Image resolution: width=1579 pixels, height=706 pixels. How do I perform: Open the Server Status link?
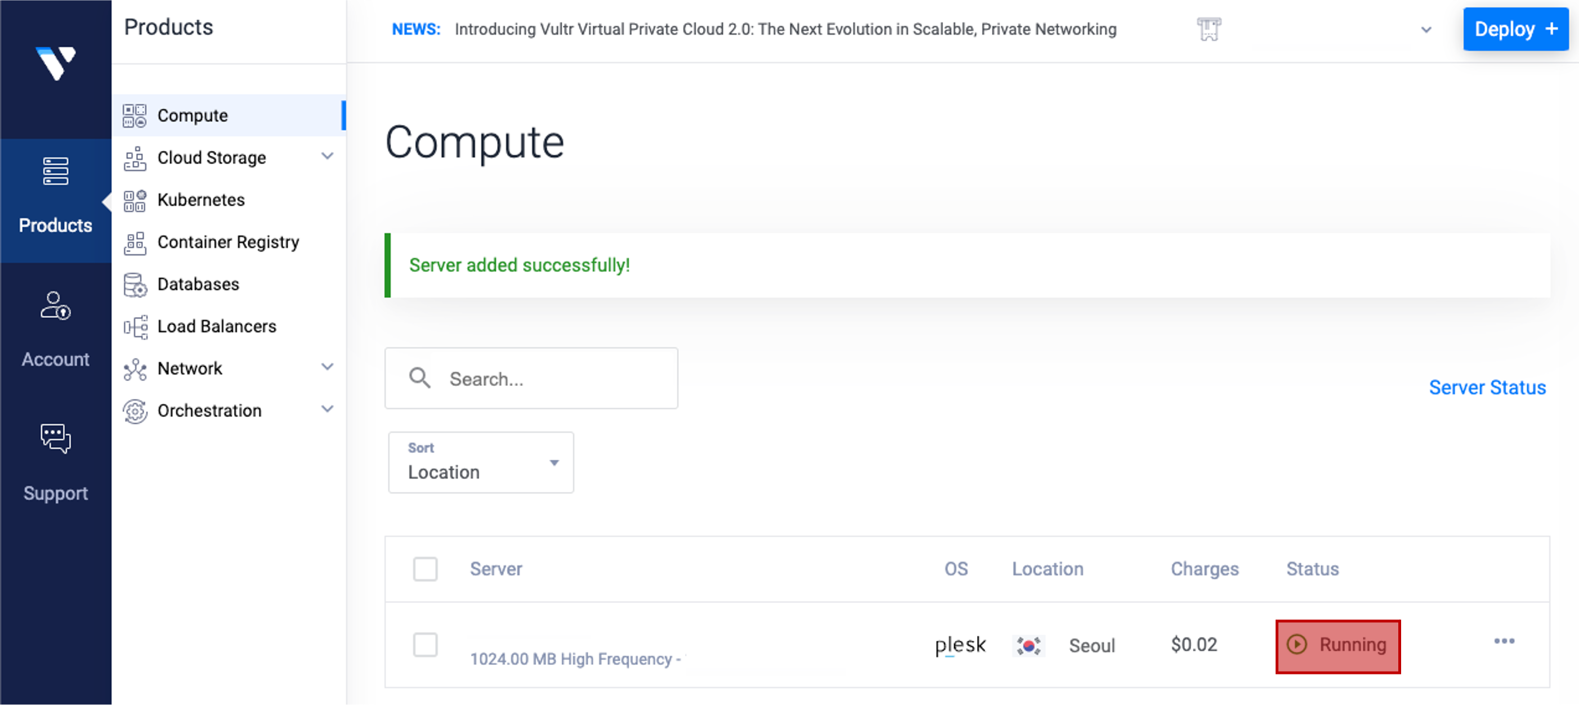coord(1487,388)
